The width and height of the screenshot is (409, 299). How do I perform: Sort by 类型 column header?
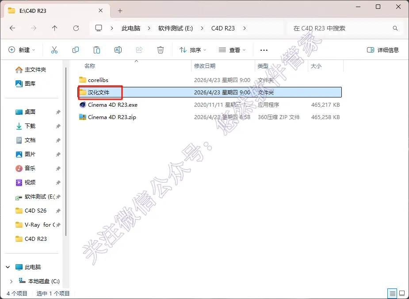pyautogui.click(x=263, y=66)
